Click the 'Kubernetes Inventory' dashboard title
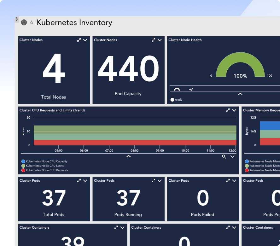The image size is (280, 246). click(x=74, y=23)
